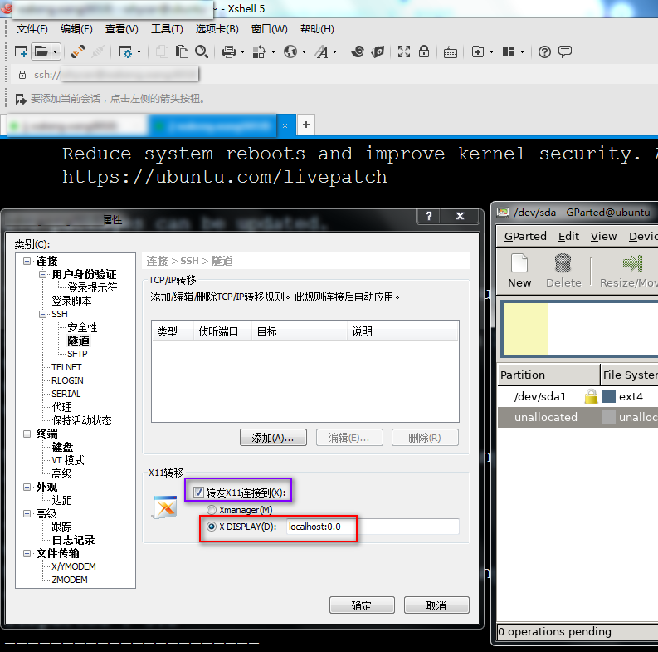This screenshot has height=652, width=658.
Task: Open the font toolbar dropdown arrow
Action: click(335, 52)
